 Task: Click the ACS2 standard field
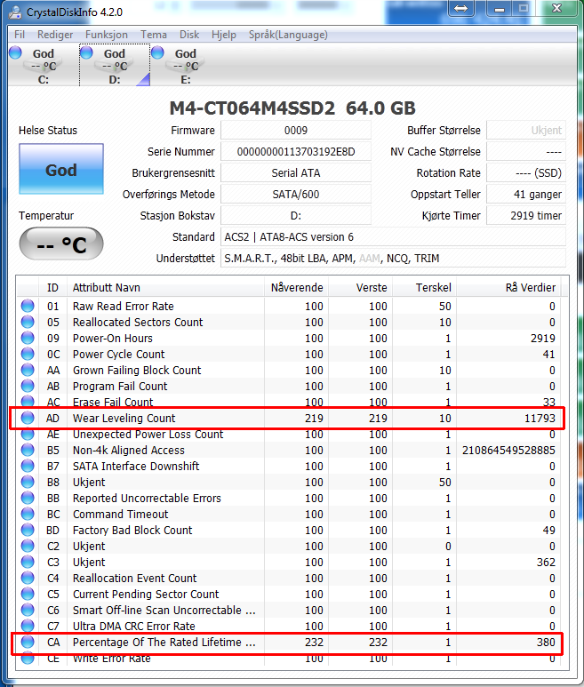[x=393, y=237]
